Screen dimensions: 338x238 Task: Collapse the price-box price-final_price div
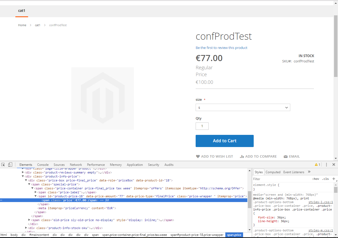click(26, 180)
